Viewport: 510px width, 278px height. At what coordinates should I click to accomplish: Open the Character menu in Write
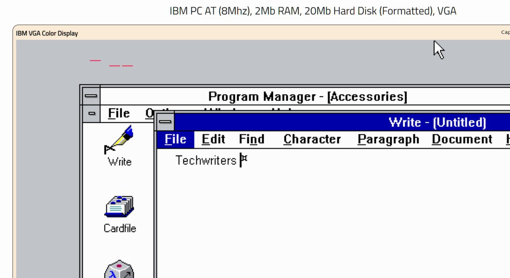(x=312, y=139)
